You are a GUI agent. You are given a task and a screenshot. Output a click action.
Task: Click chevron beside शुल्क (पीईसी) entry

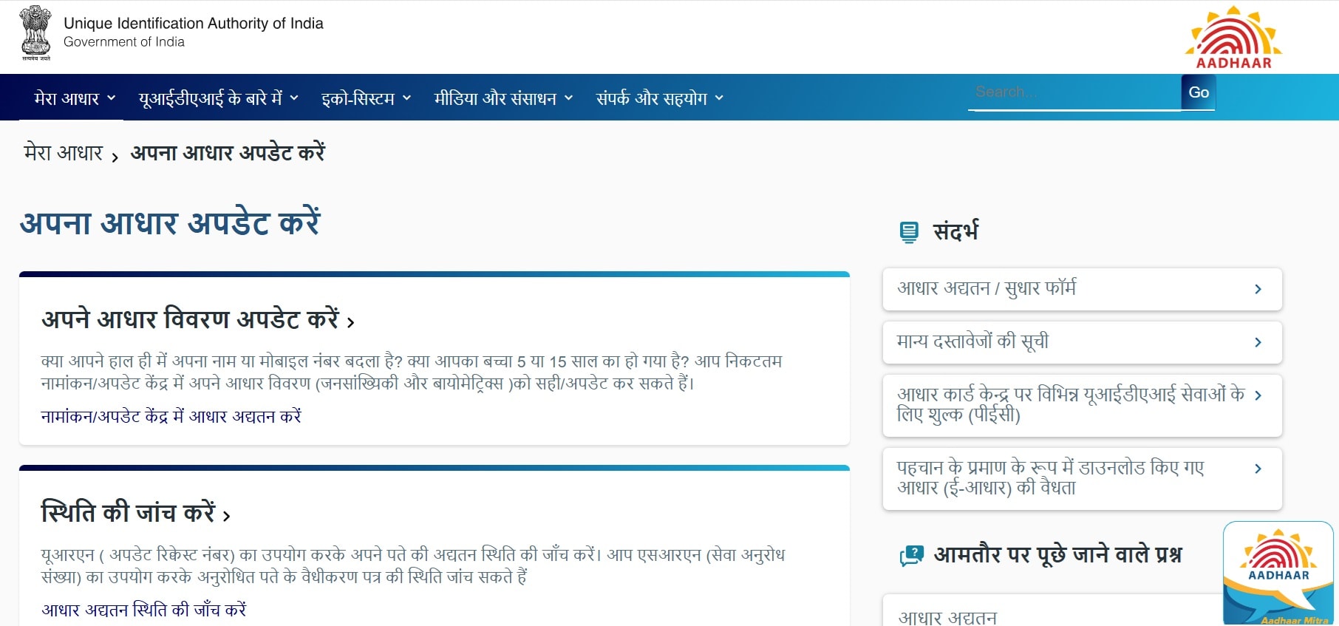click(x=1258, y=395)
